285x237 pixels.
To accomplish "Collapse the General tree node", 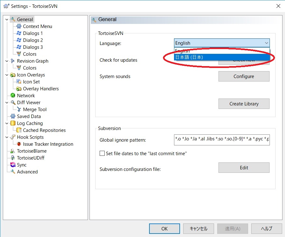I will [7, 20].
